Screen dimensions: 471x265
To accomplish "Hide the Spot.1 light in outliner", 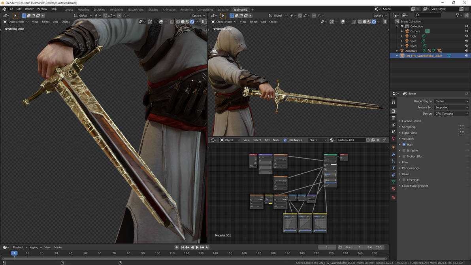I will [x=467, y=46].
